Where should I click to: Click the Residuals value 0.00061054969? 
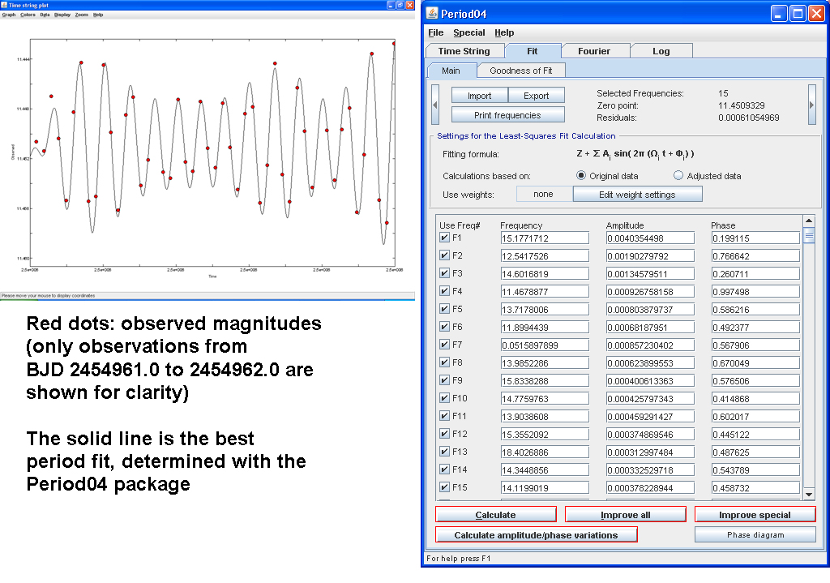coord(748,118)
